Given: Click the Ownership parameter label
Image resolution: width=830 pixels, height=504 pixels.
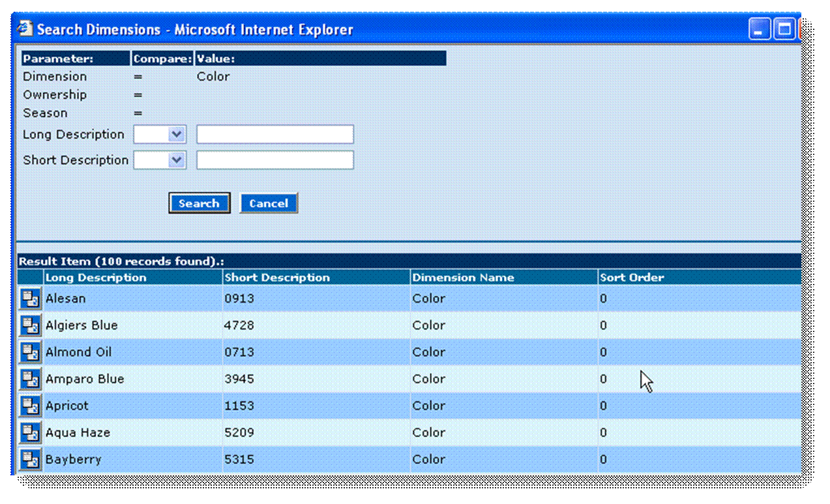Looking at the screenshot, I should 55,95.
